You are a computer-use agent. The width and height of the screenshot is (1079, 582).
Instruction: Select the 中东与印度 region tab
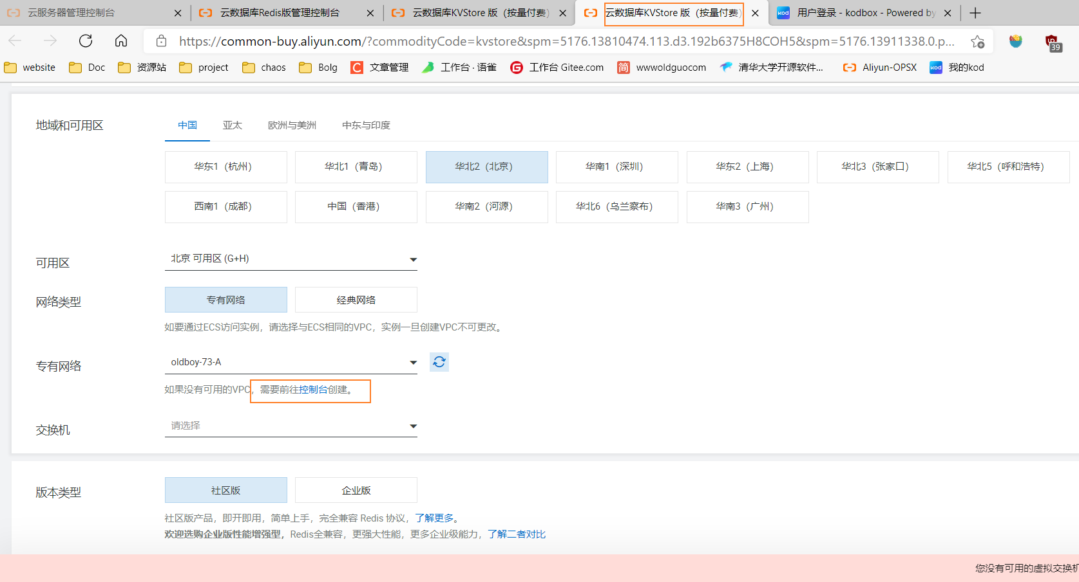[366, 125]
